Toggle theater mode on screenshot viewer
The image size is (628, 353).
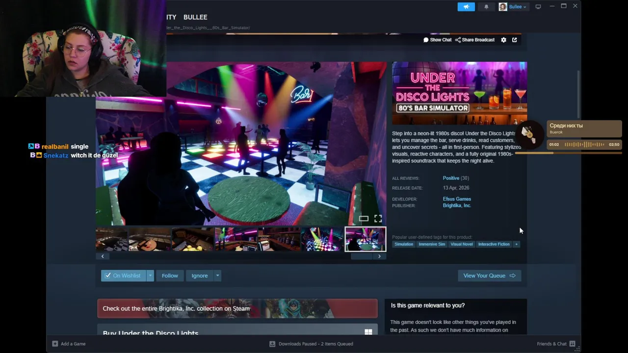364,219
